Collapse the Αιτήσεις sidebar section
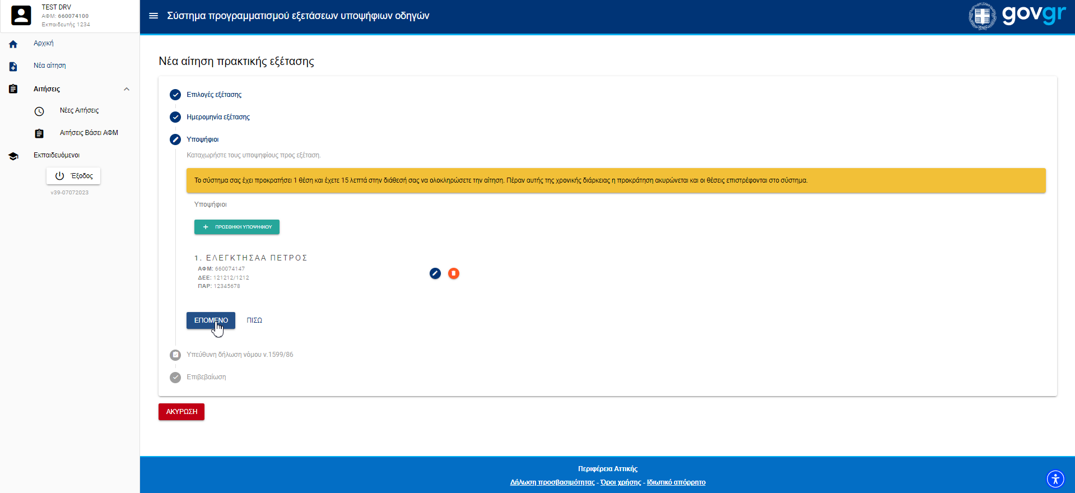This screenshot has height=493, width=1075. click(x=127, y=89)
